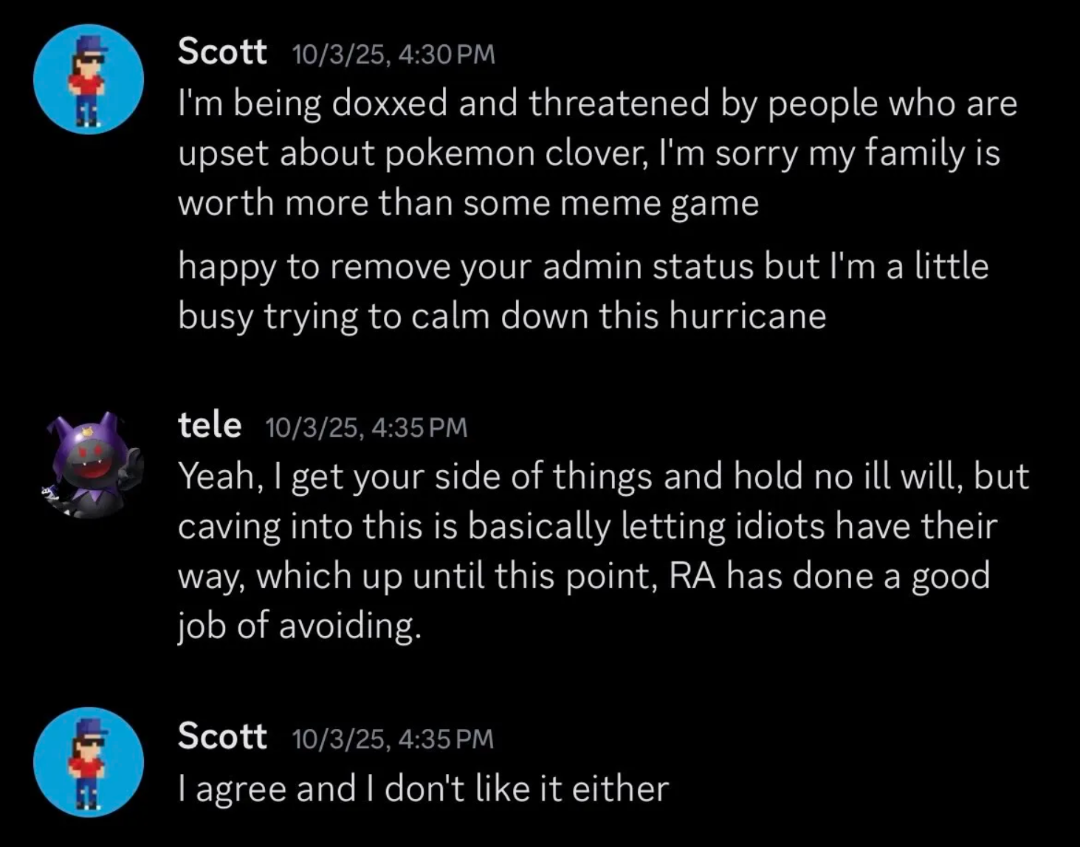Click tele's purple character avatar
Image resolution: width=1080 pixels, height=847 pixels.
(92, 466)
